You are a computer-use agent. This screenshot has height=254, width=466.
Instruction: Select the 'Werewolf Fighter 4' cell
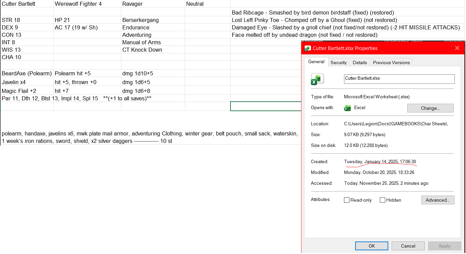pos(87,4)
